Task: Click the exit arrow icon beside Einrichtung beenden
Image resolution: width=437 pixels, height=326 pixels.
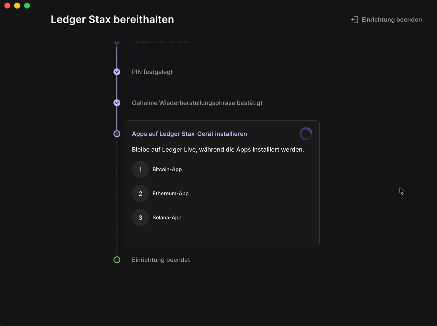Action: tap(354, 20)
